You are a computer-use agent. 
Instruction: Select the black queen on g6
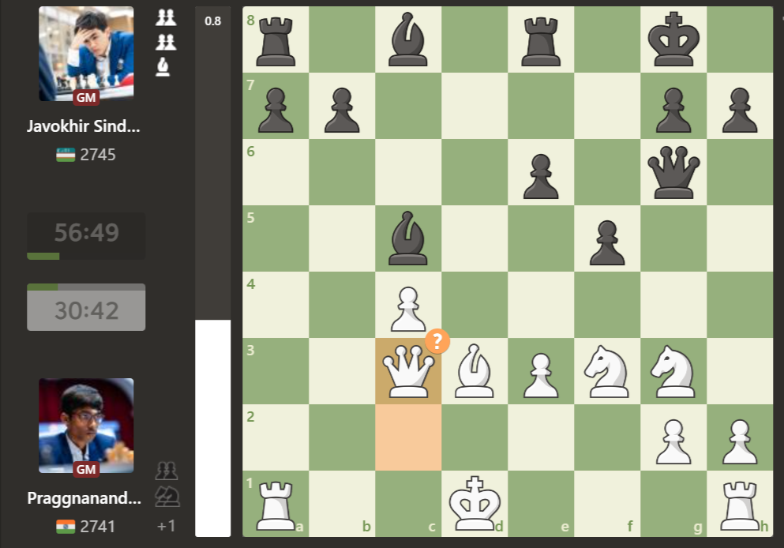tap(673, 171)
